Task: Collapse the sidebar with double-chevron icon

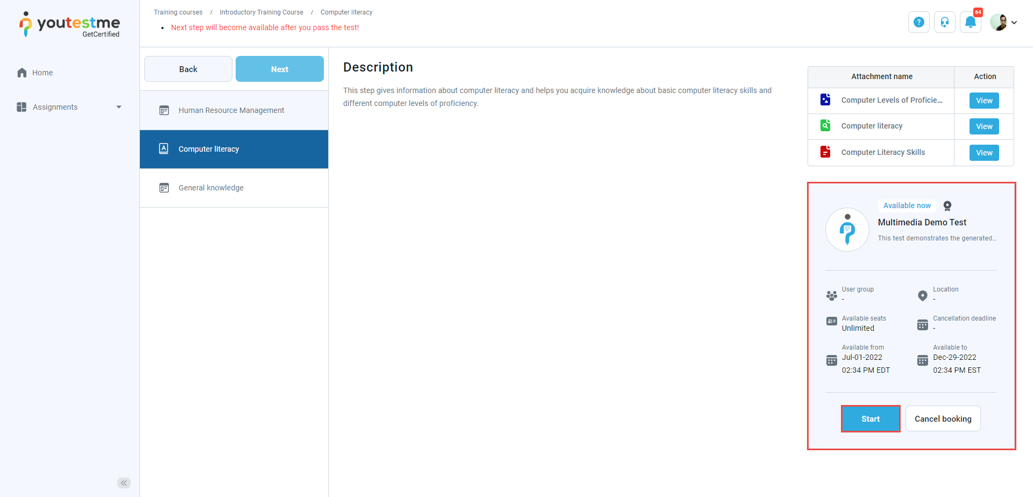Action: (x=124, y=483)
